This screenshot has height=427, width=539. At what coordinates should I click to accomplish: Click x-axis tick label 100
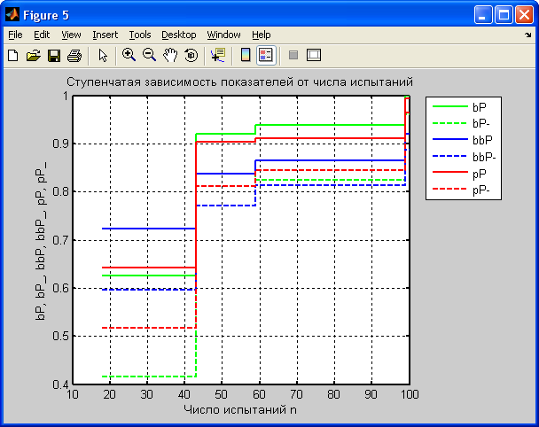(x=409, y=394)
